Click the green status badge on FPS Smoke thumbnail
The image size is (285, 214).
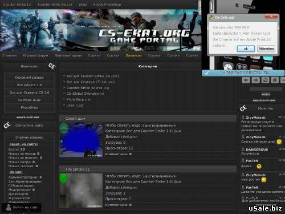63,178
